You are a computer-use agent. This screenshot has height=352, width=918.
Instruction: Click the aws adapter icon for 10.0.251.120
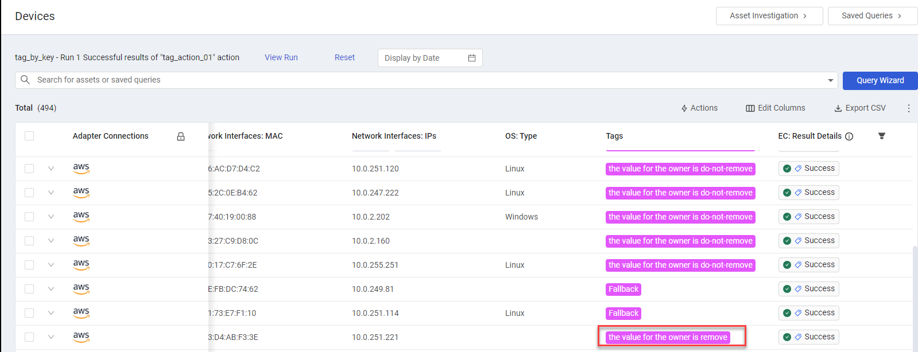pos(81,168)
